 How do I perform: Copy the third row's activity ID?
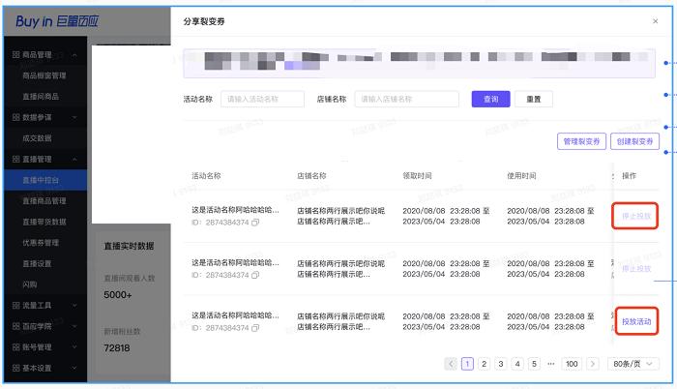click(x=255, y=328)
